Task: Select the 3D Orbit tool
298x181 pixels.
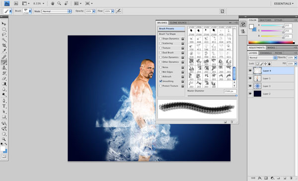Action: [4, 129]
